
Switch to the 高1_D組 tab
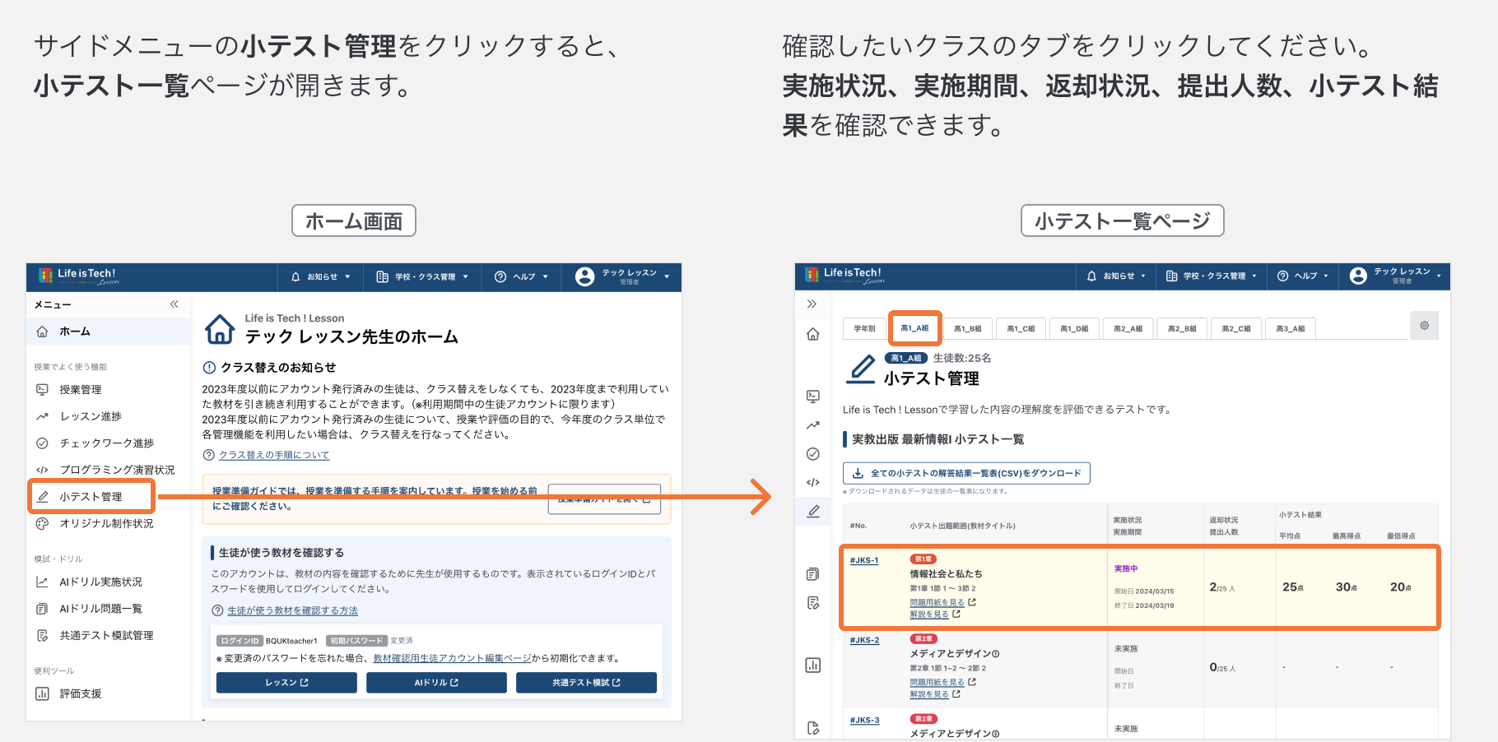pyautogui.click(x=1074, y=328)
